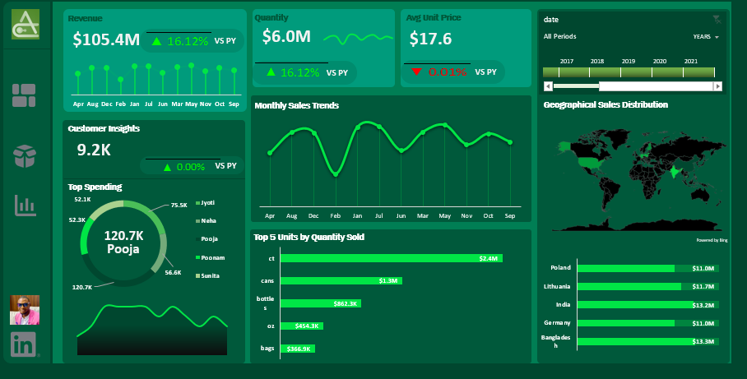The image size is (747, 379).
Task: Open the LinkedIn icon in sidebar
Action: click(23, 344)
